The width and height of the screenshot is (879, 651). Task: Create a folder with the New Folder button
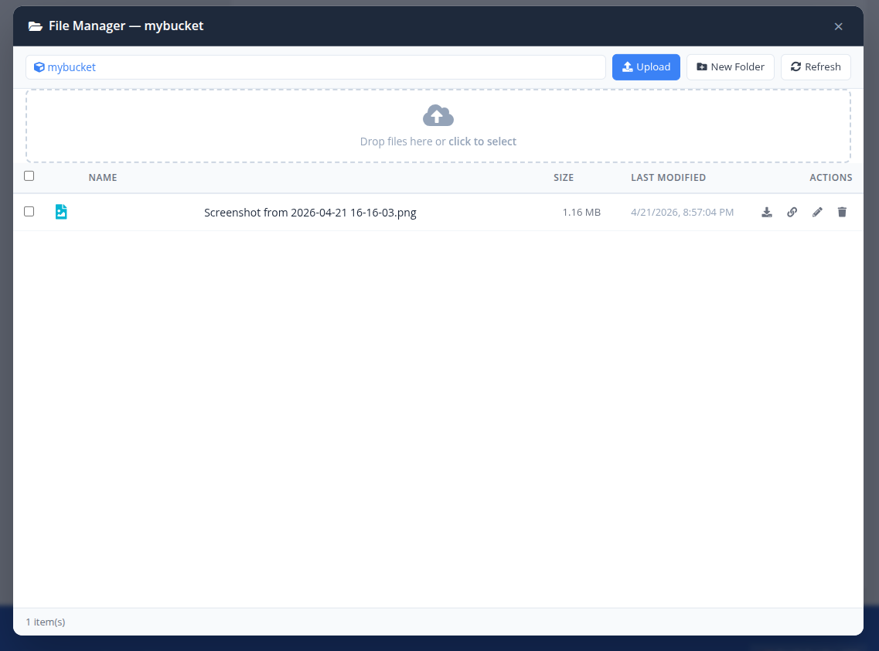pyautogui.click(x=730, y=66)
